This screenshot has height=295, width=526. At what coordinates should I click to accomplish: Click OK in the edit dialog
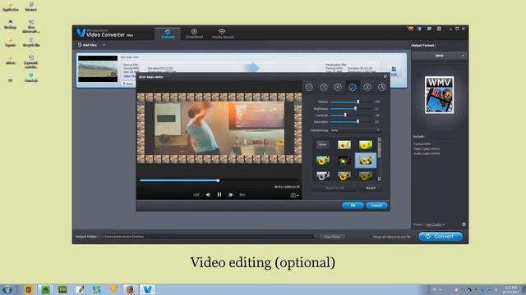[353, 206]
